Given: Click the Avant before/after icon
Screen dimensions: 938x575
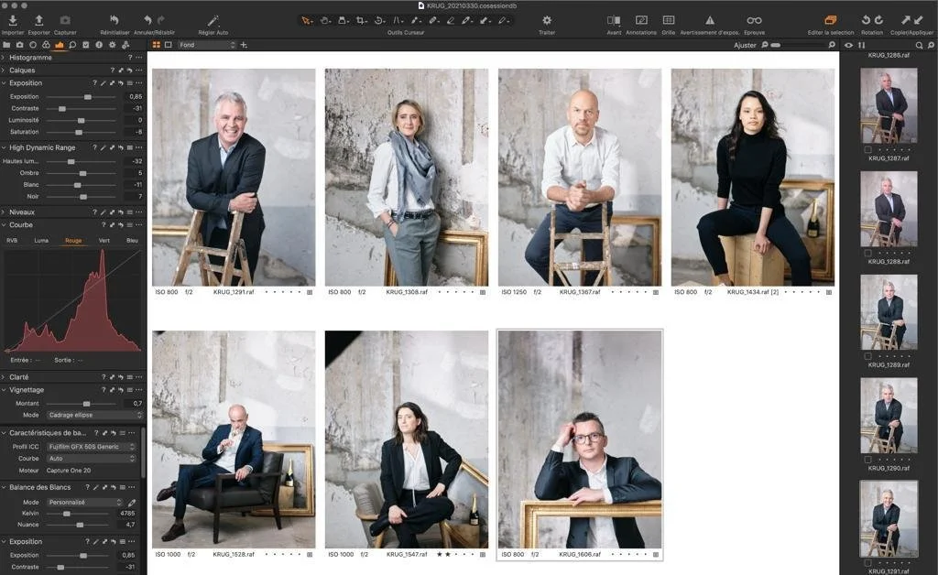Looking at the screenshot, I should [614, 20].
